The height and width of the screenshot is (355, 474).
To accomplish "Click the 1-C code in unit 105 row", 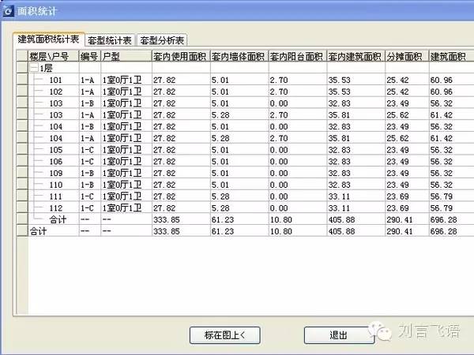I will tap(87, 150).
